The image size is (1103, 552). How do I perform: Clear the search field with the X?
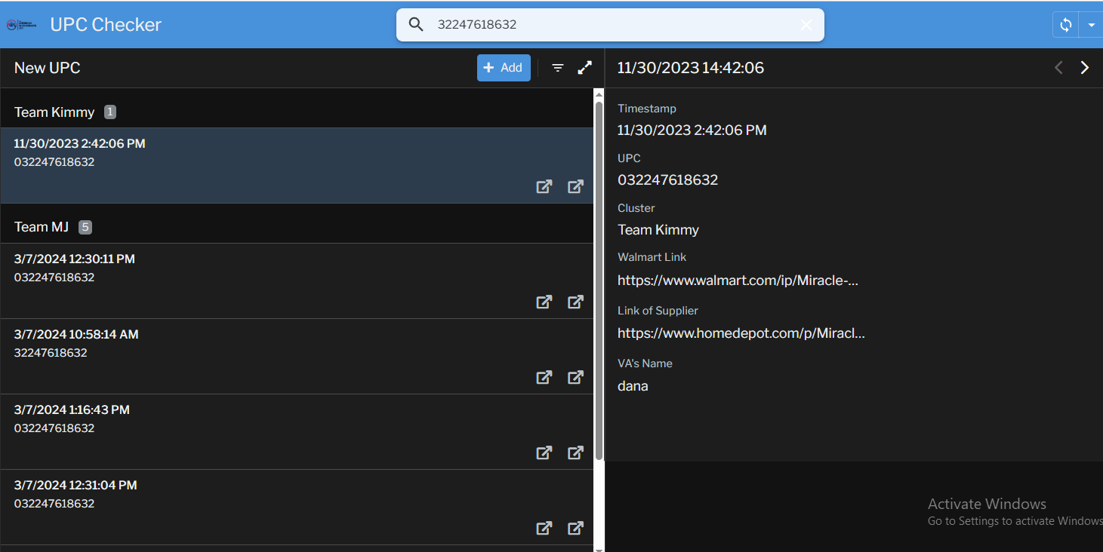click(806, 25)
